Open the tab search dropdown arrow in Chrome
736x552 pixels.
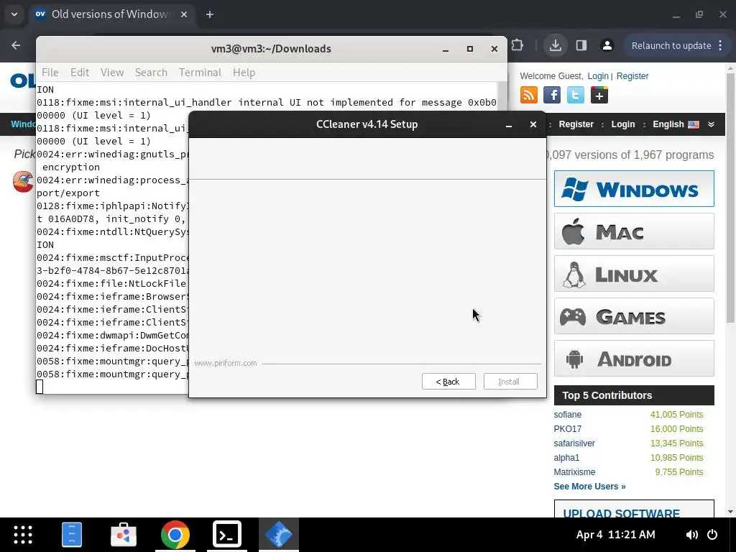coord(14,14)
